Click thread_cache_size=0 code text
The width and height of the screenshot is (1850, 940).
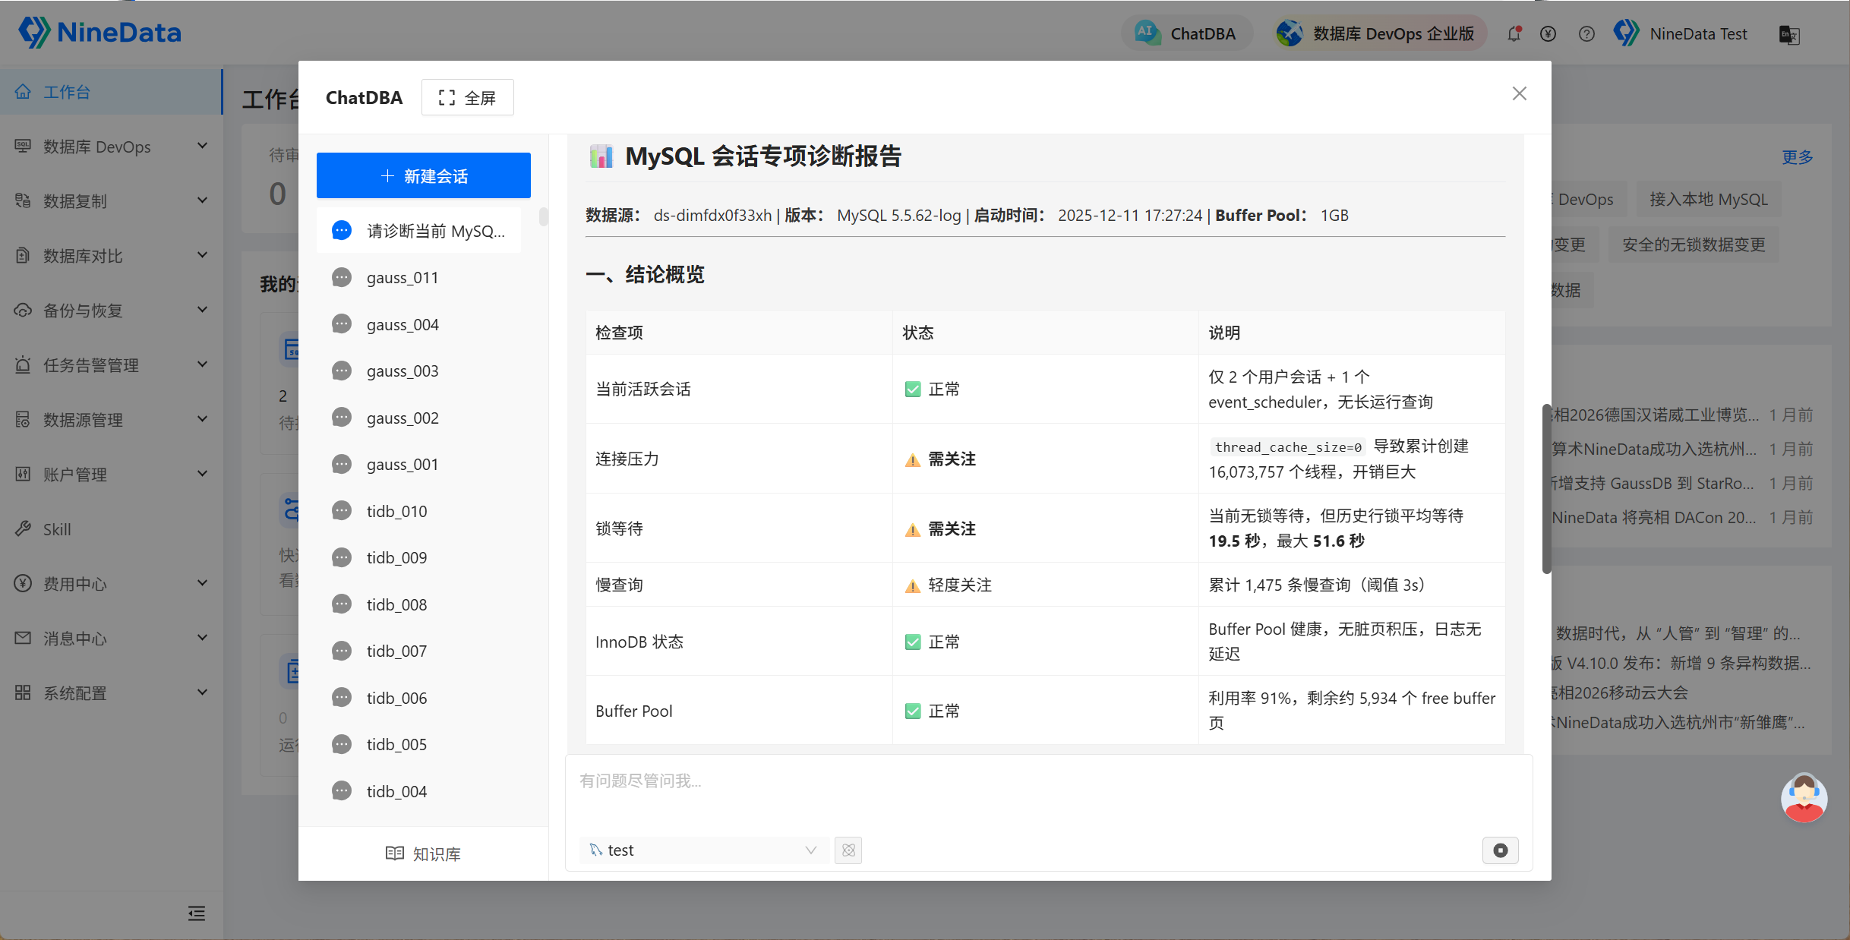[x=1288, y=447]
